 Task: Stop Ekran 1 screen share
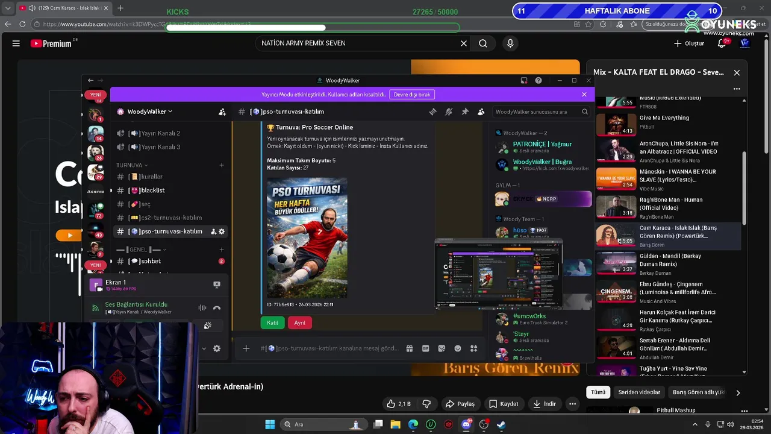coord(217,285)
